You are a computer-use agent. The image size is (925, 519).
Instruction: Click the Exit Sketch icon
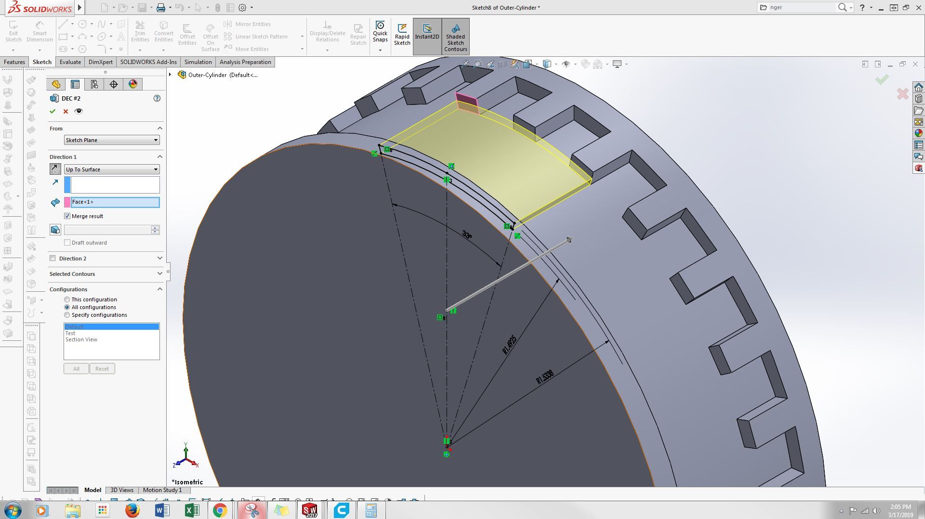tap(13, 32)
